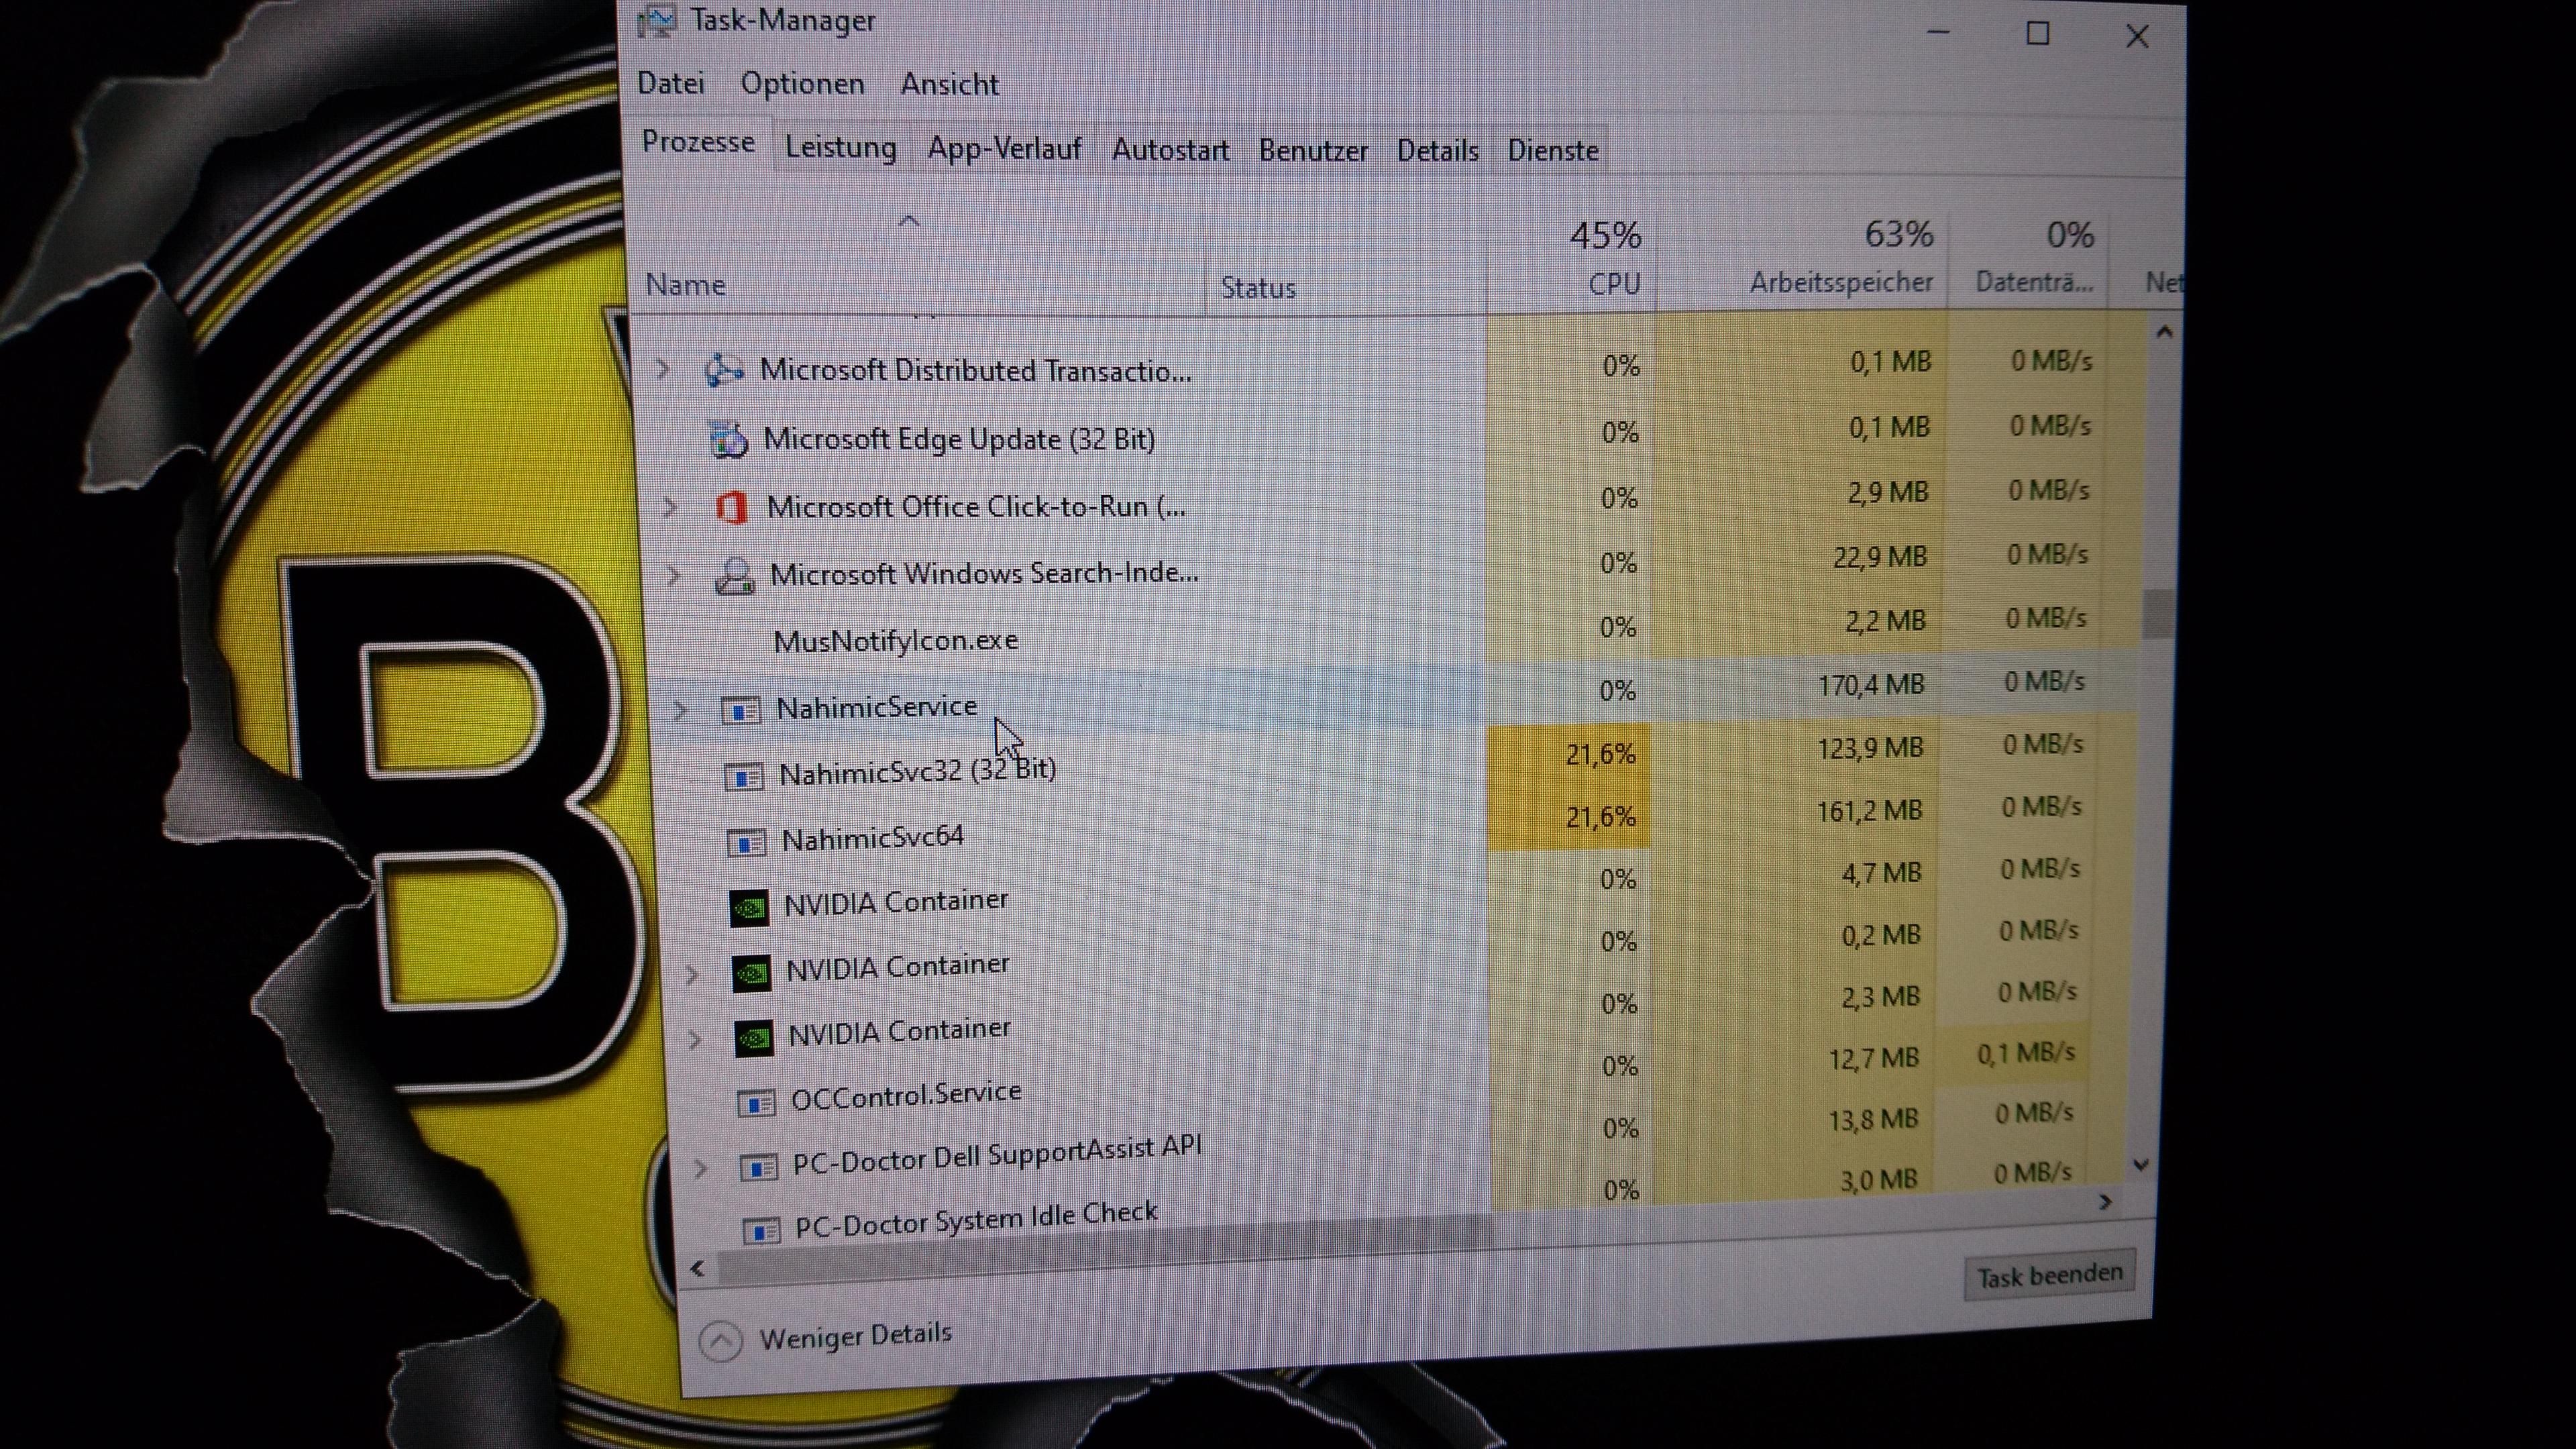Click Weniger Details link
Screen dimensions: 2576x1449
[x=855, y=1335]
